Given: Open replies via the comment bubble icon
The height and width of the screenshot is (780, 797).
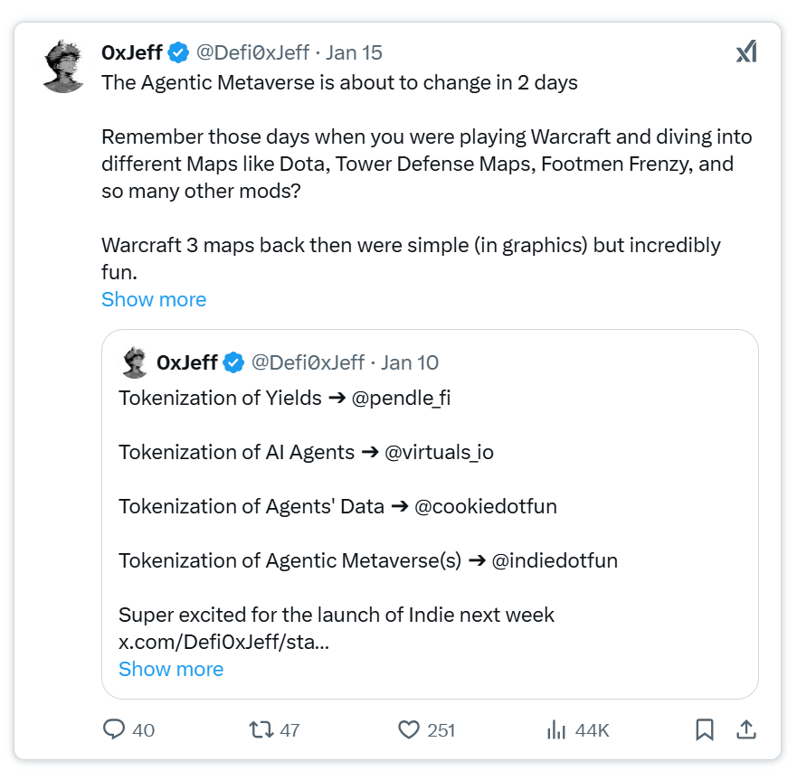Looking at the screenshot, I should point(114,729).
